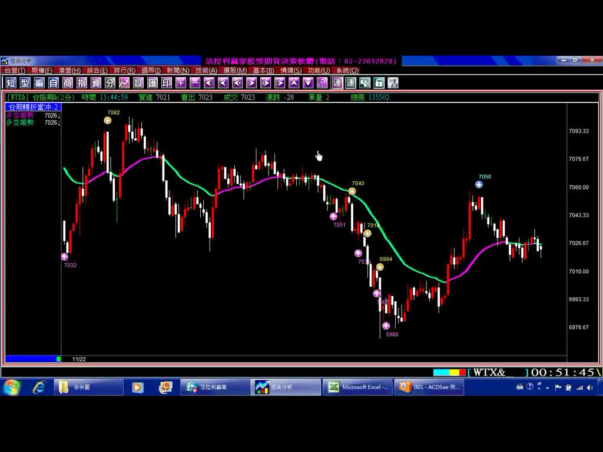Click the 短 short-period toolbar icon
The width and height of the screenshot is (603, 452).
(11, 82)
